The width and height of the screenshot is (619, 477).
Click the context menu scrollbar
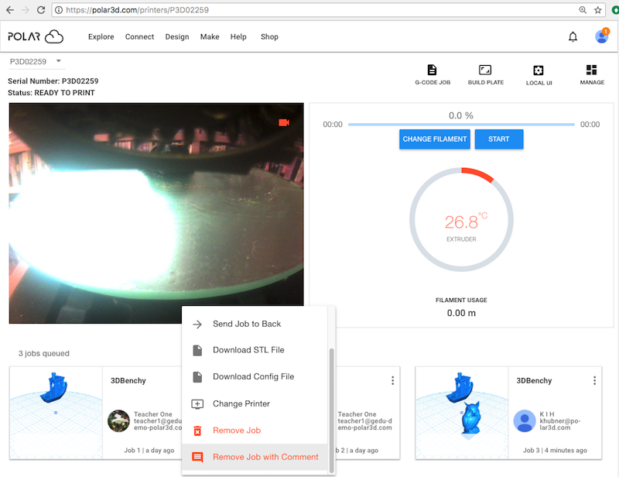[332, 410]
